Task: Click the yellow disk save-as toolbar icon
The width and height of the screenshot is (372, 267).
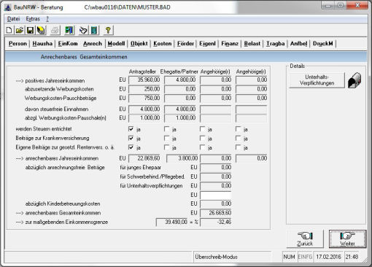Action: [x=41, y=31]
